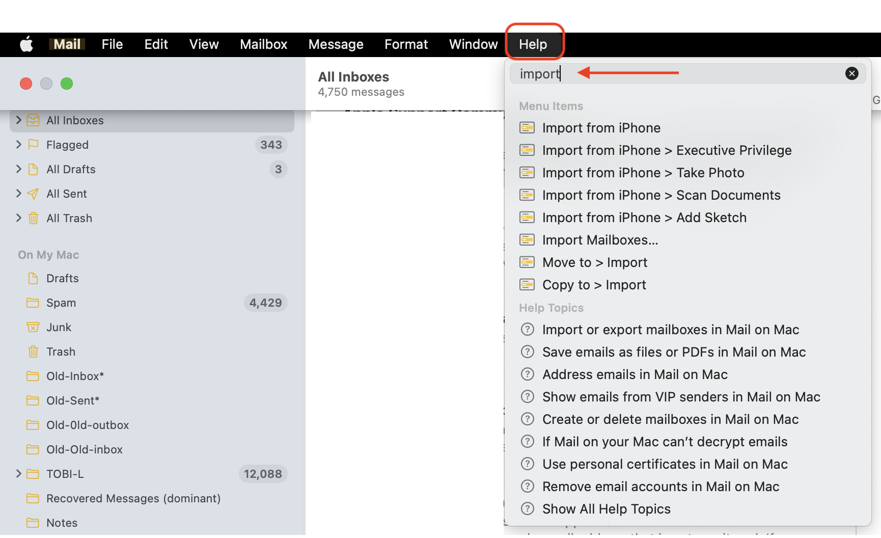
Task: Click the Recovered Messages folder icon
Action: click(33, 498)
